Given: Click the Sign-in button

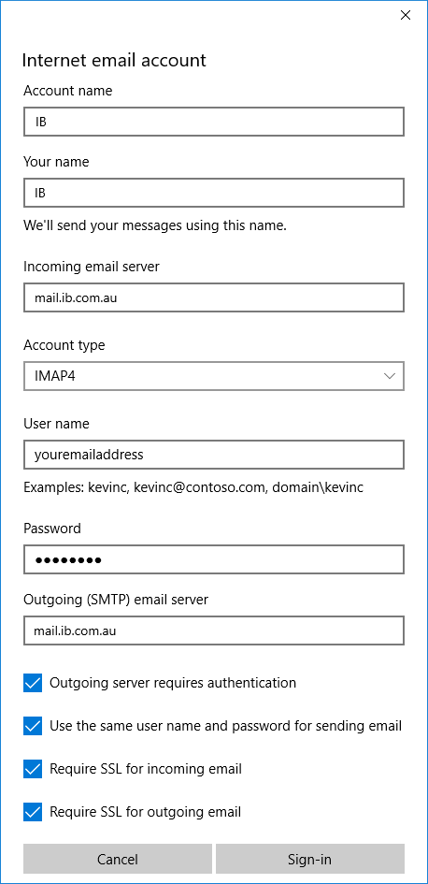Looking at the screenshot, I should coord(310,859).
